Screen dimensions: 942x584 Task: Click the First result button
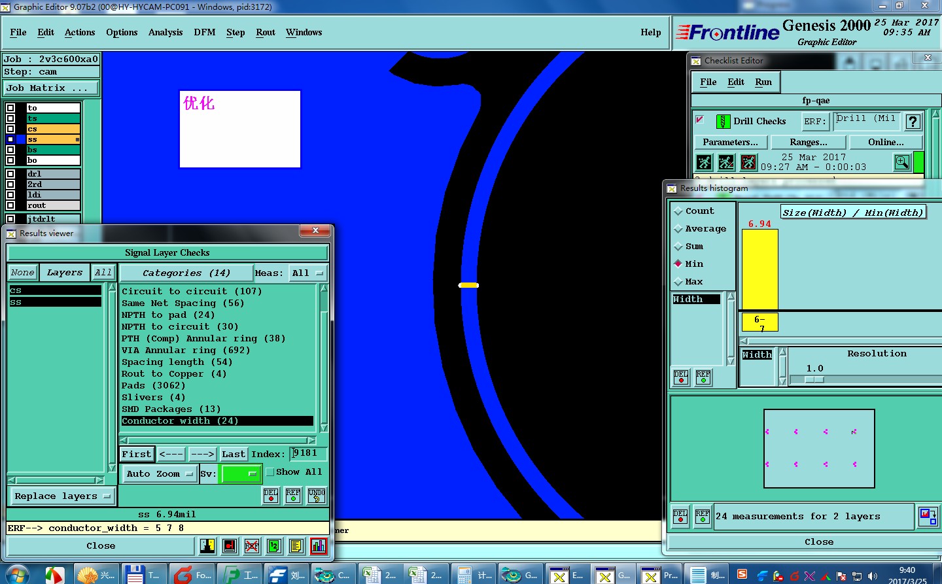click(x=137, y=454)
